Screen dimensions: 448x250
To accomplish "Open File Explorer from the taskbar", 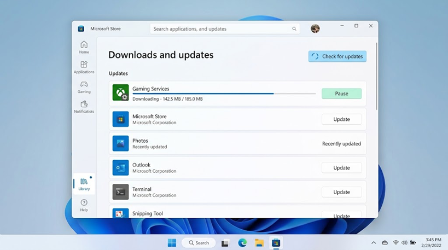I will [x=259, y=243].
